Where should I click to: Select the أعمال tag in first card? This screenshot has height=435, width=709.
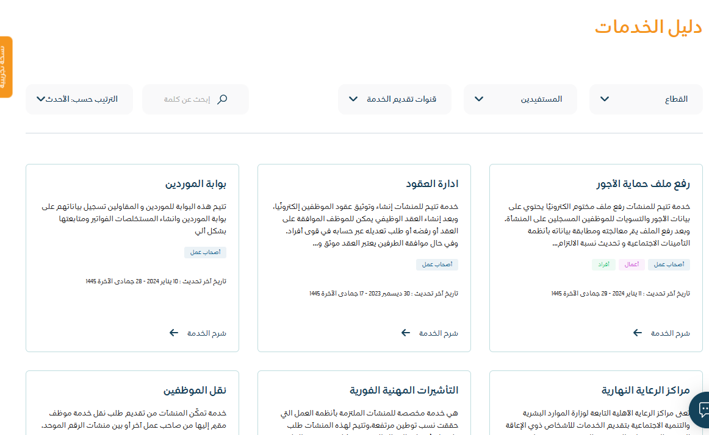(x=632, y=264)
